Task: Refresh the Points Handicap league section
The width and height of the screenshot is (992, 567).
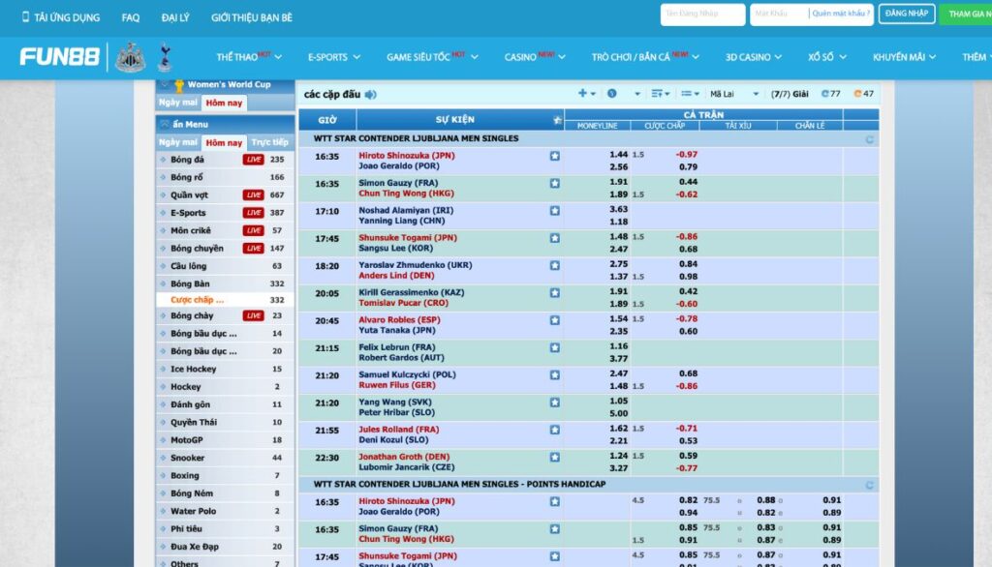Action: click(x=869, y=485)
